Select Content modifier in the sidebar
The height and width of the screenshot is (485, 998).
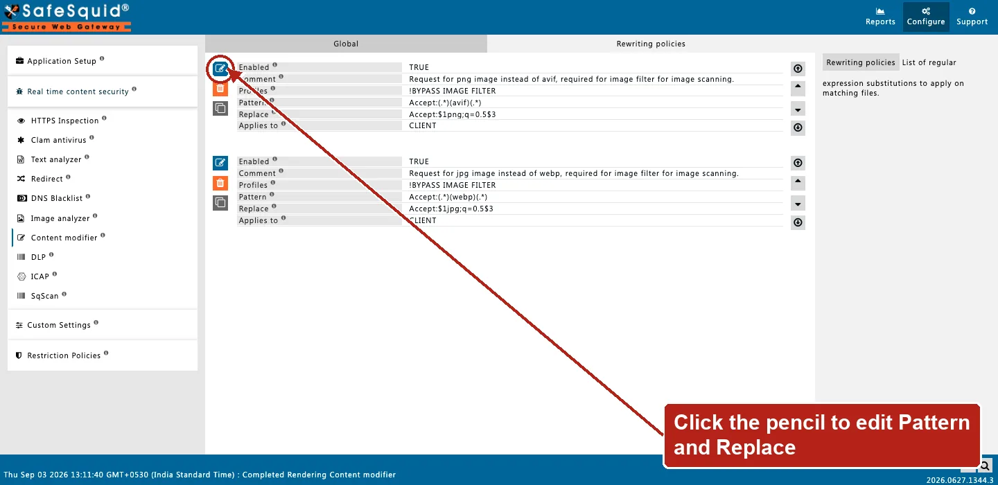click(x=64, y=238)
